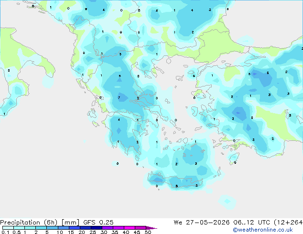The width and height of the screenshot is (303, 234).
Task: Select the legend swatch between 2 and 5
Action: click(x=41, y=228)
